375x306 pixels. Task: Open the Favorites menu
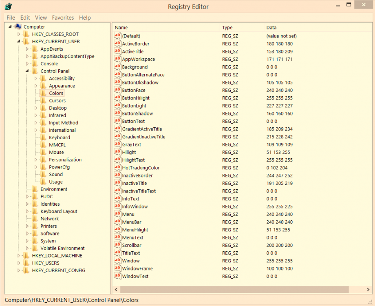(63, 18)
